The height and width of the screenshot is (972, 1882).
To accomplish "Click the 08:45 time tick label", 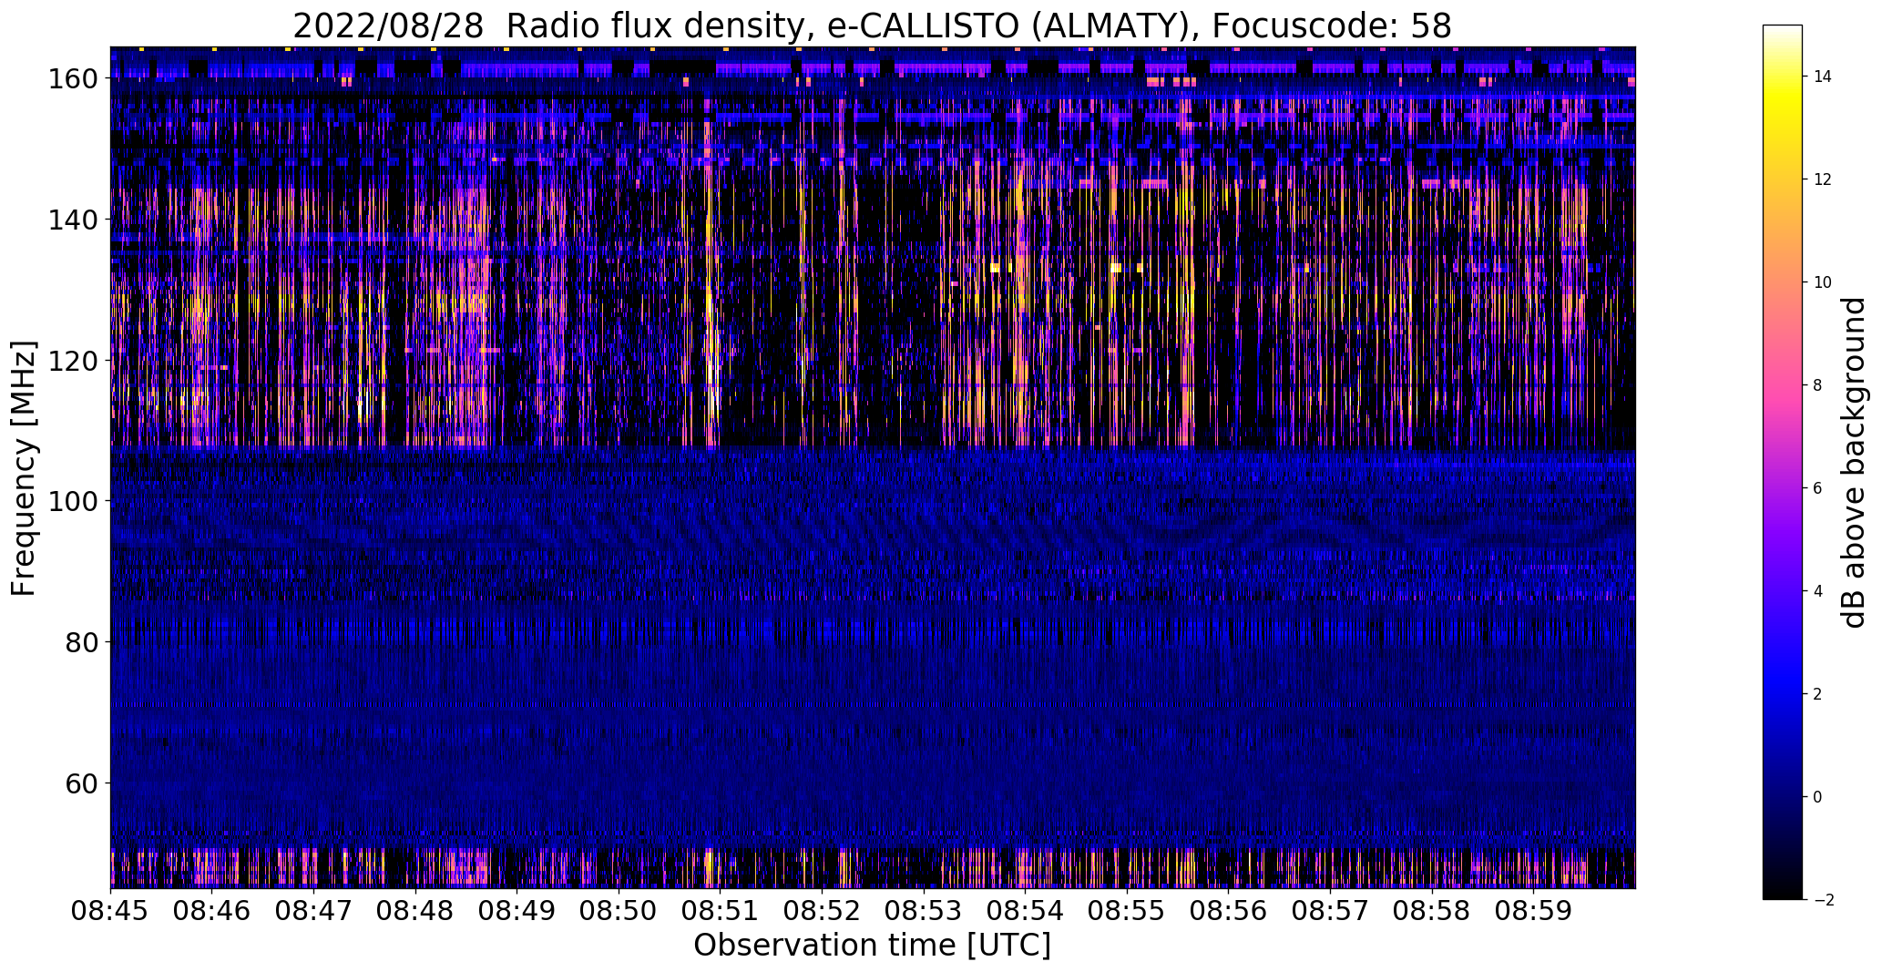I will [110, 910].
